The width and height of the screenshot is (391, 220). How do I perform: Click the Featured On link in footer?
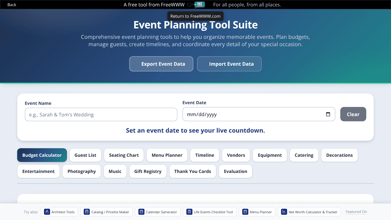coord(356,212)
